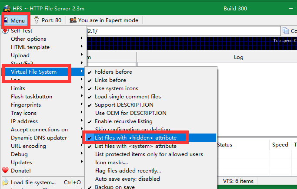This screenshot has width=297, height=189.
Task: Toggle Folders before option
Action: coord(151,72)
